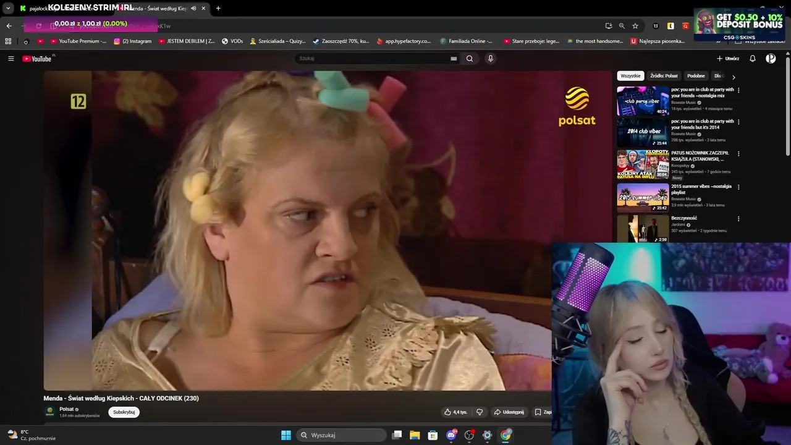Open the 'the most handsome' bookmark
Screen dimensions: 791x445
coord(594,41)
